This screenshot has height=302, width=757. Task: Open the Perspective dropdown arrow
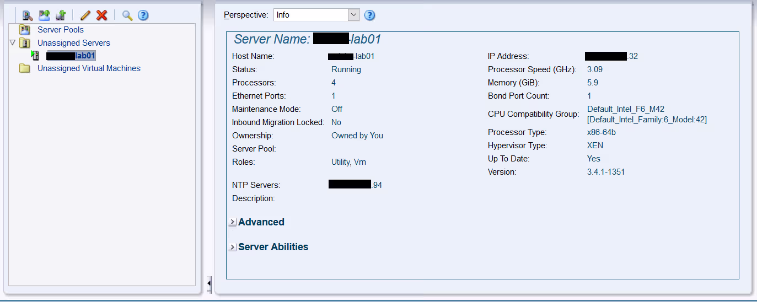click(x=353, y=15)
